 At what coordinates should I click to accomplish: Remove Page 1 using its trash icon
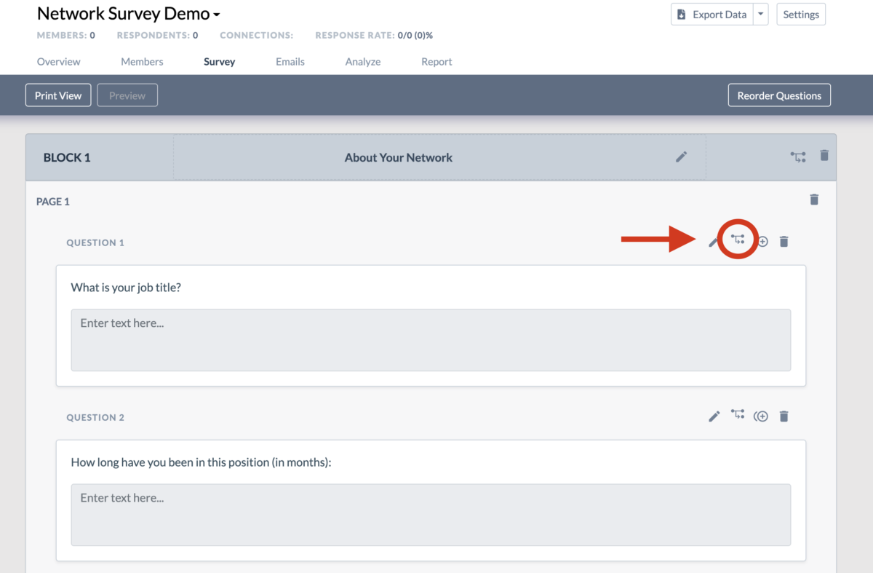(814, 199)
